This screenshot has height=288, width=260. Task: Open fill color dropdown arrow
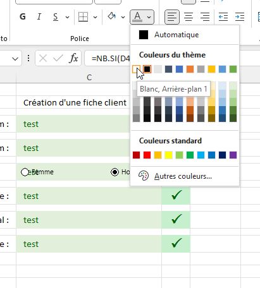[123, 17]
